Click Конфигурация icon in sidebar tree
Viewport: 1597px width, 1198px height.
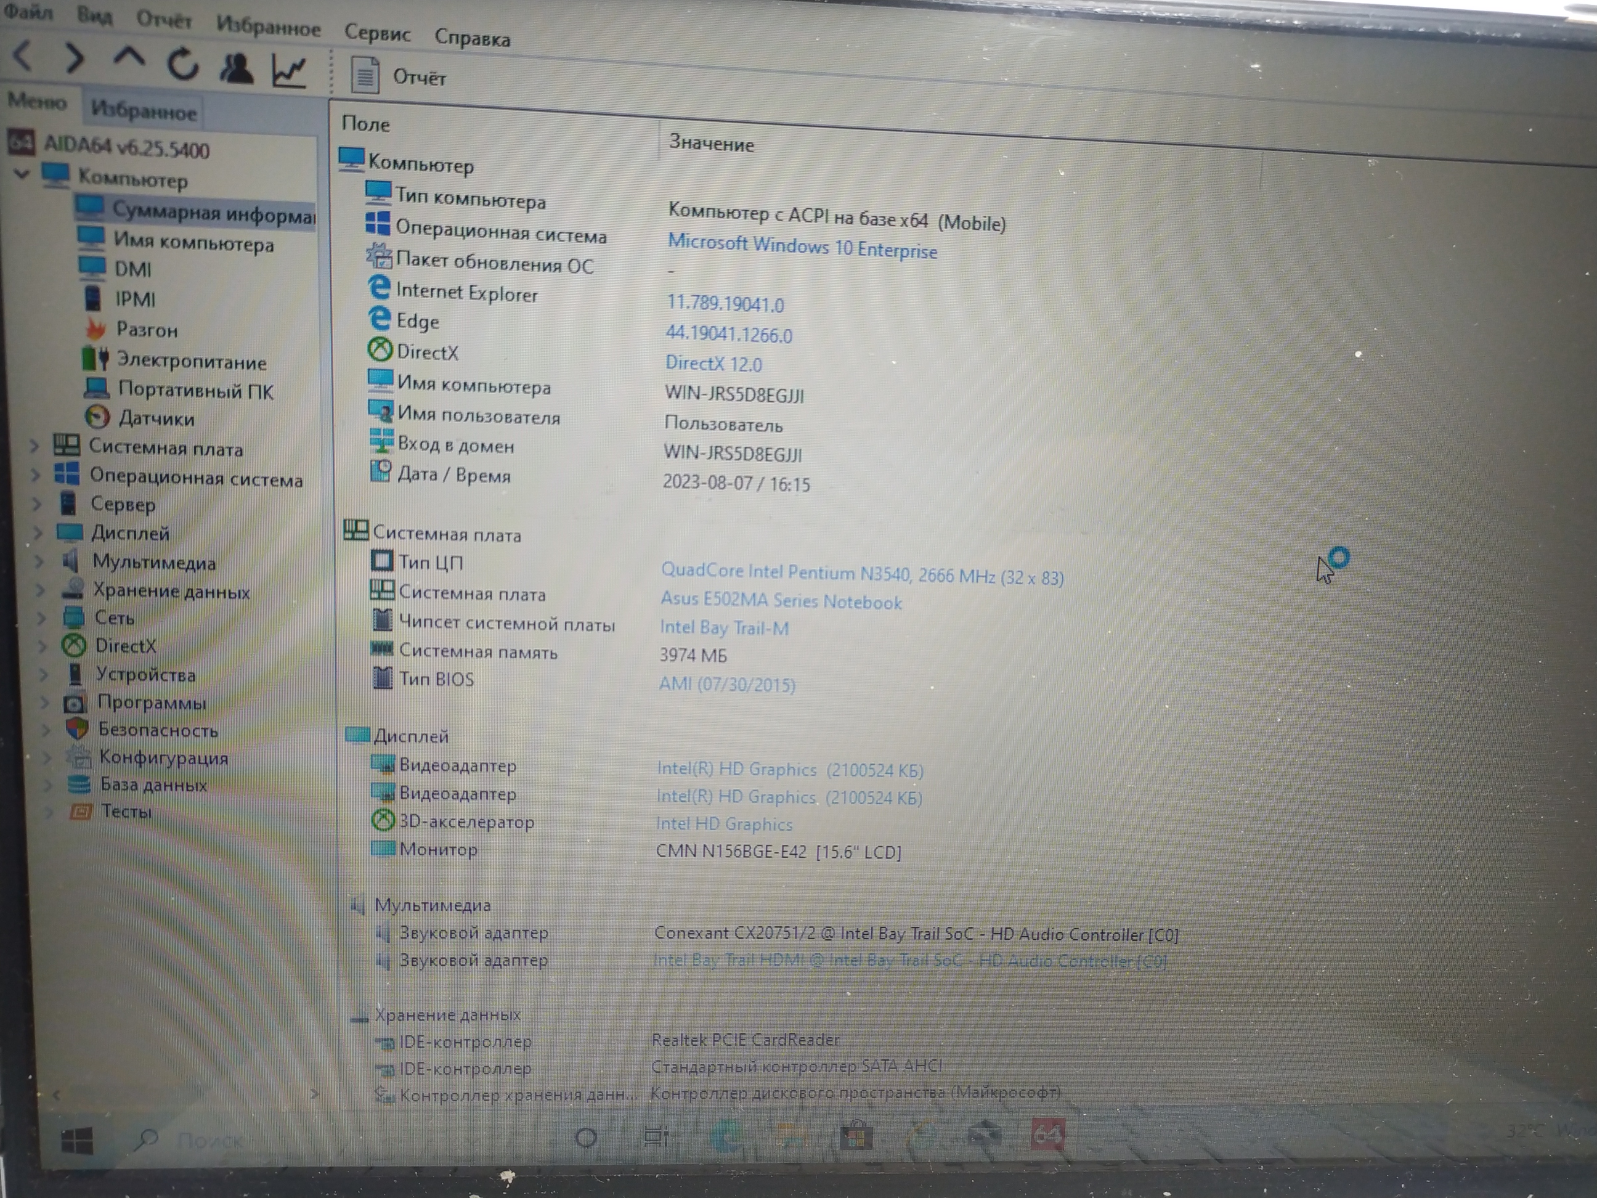point(79,756)
